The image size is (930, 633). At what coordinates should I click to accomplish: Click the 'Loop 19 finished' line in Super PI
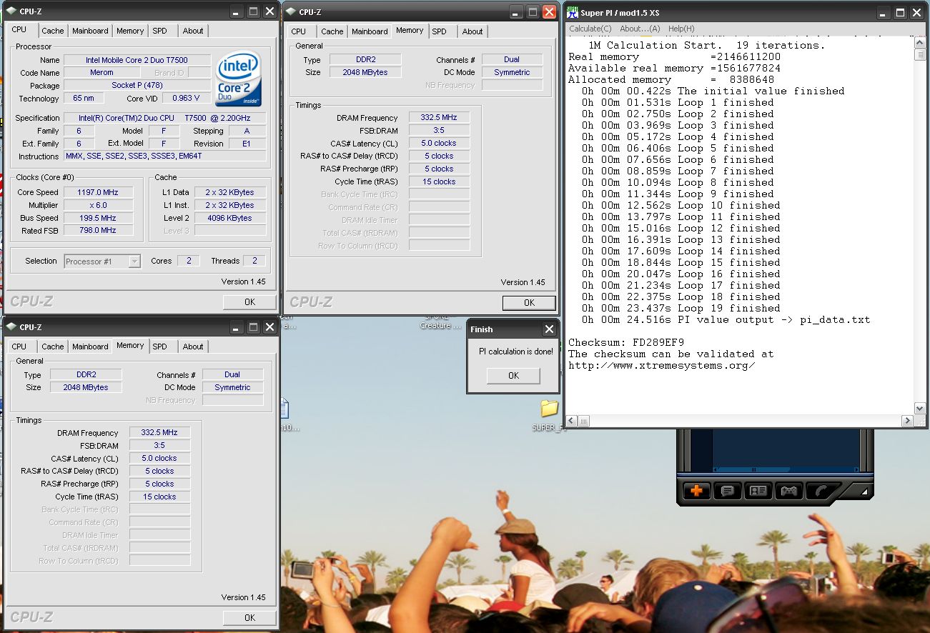(x=681, y=308)
